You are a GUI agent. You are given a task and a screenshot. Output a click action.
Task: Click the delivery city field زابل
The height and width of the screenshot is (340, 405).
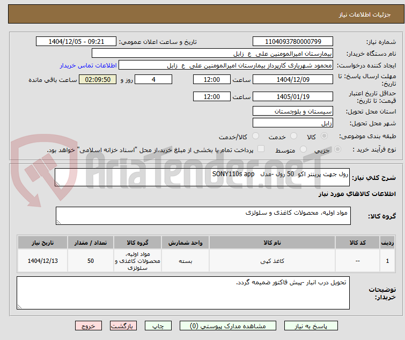click(293, 123)
